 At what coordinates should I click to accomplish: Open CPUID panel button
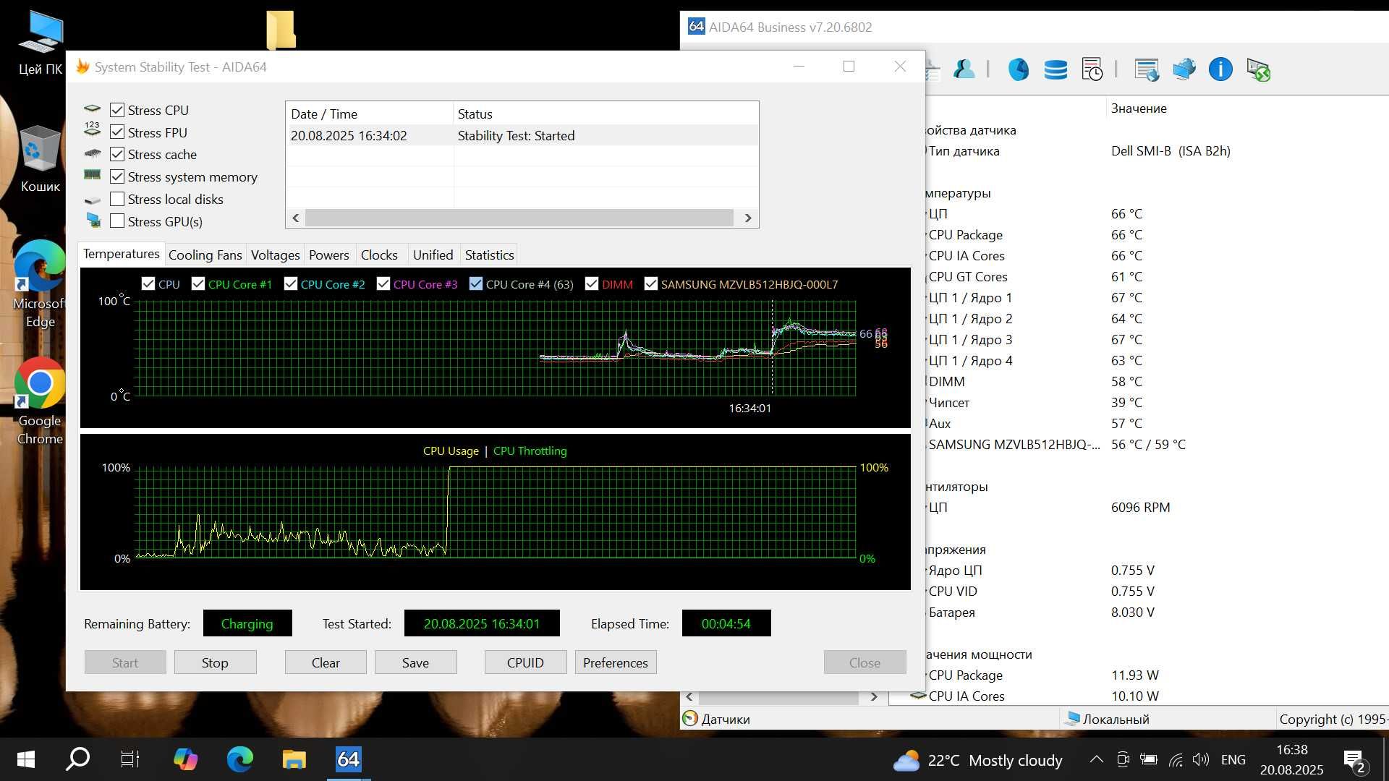coord(525,662)
